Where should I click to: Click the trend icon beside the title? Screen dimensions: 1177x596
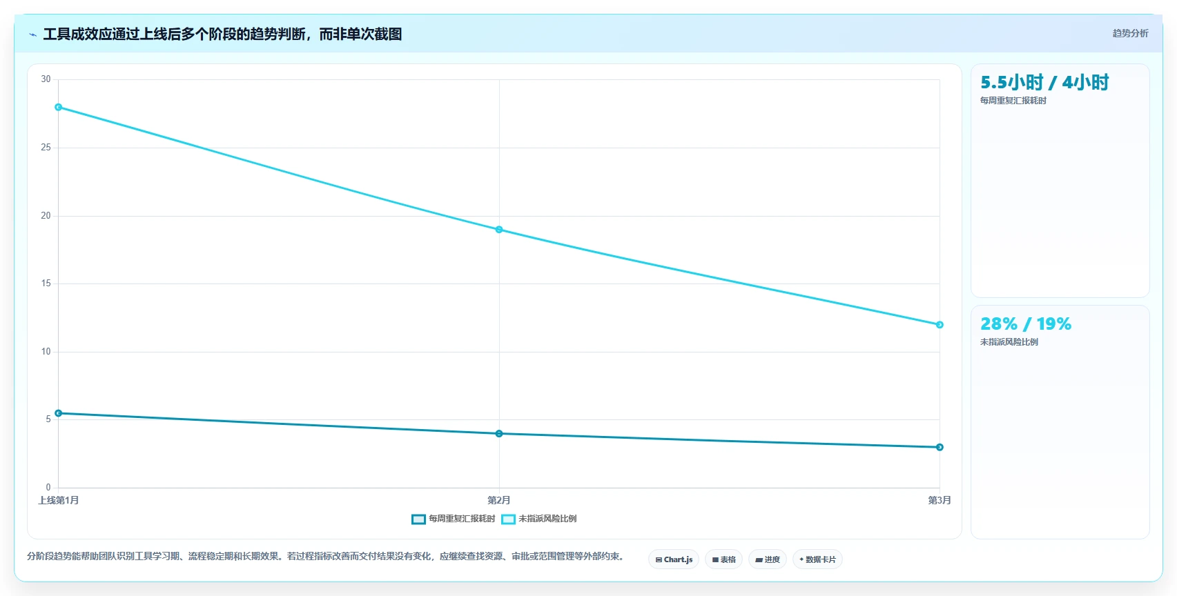click(32, 34)
